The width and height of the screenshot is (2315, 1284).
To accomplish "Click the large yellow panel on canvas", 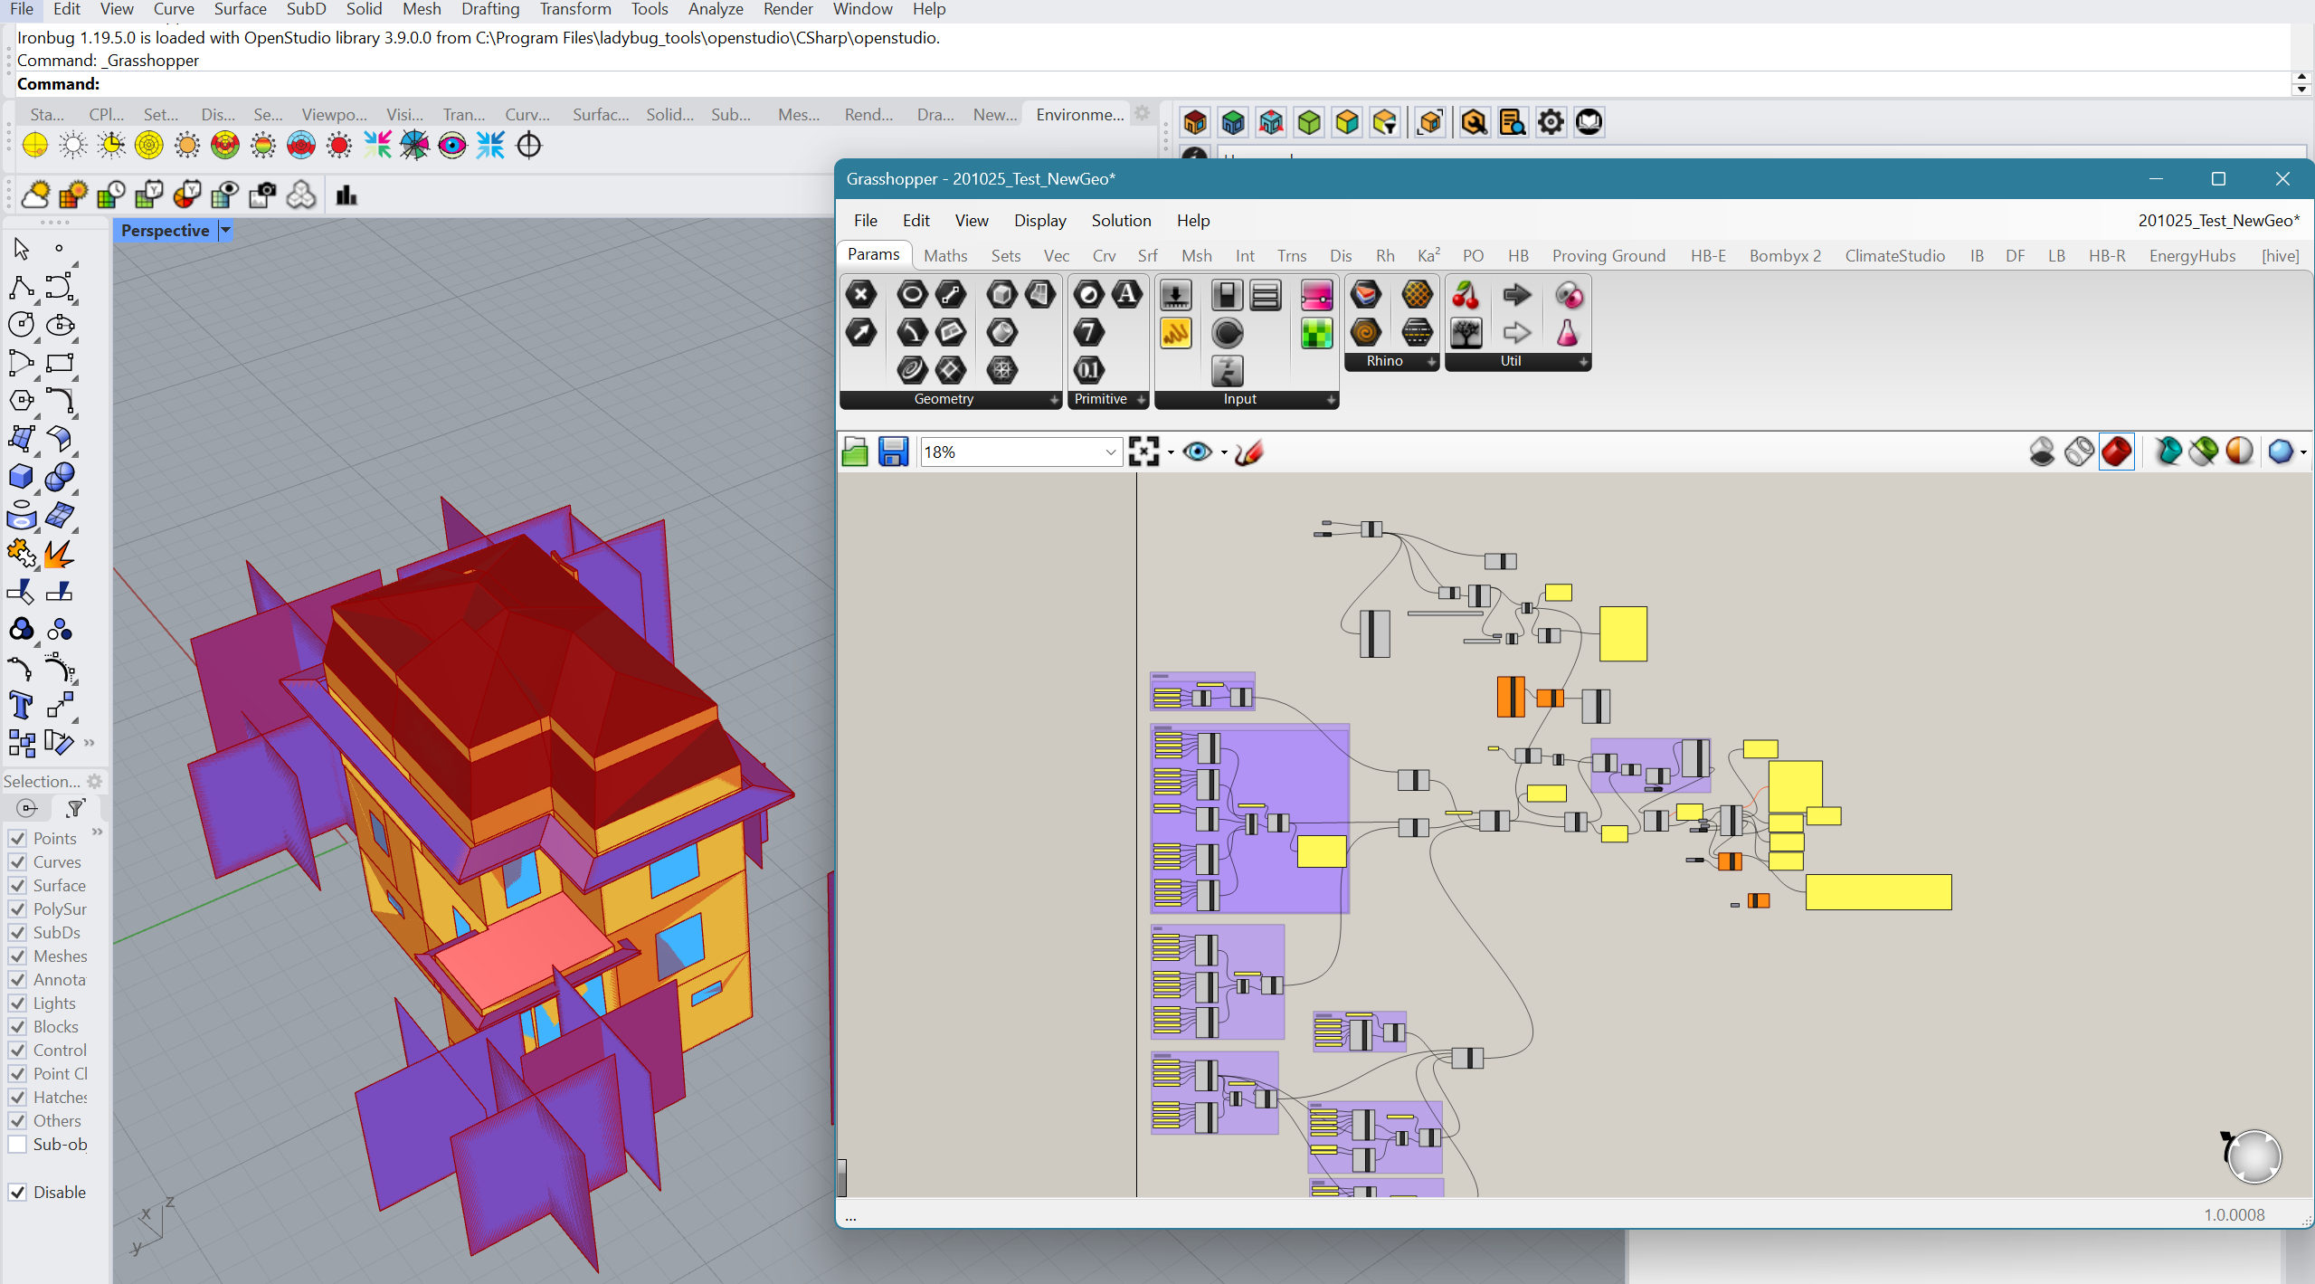I will [1878, 892].
